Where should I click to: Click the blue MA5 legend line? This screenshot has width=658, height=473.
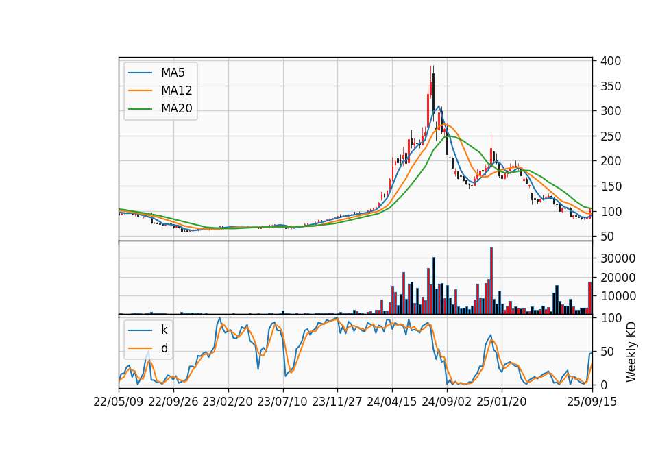coord(140,73)
